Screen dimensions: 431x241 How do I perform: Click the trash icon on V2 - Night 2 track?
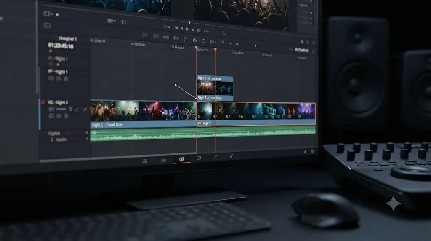click(x=66, y=116)
